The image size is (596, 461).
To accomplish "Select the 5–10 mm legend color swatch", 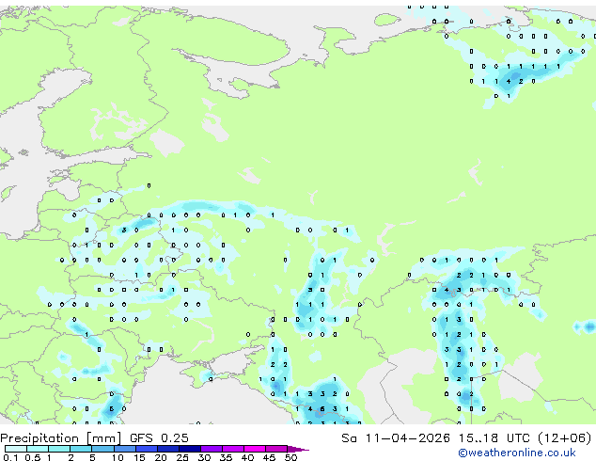I will [x=102, y=449].
